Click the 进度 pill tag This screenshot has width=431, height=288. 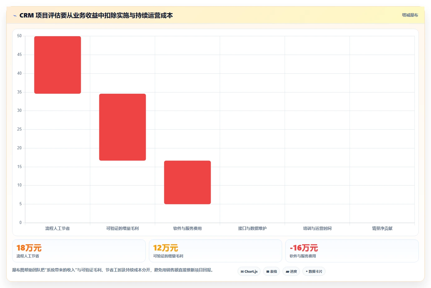tap(291, 271)
